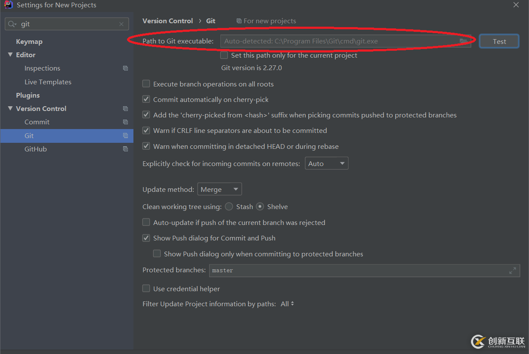Click the 'Clean working tree using:' label
529x354 pixels.
pos(182,206)
